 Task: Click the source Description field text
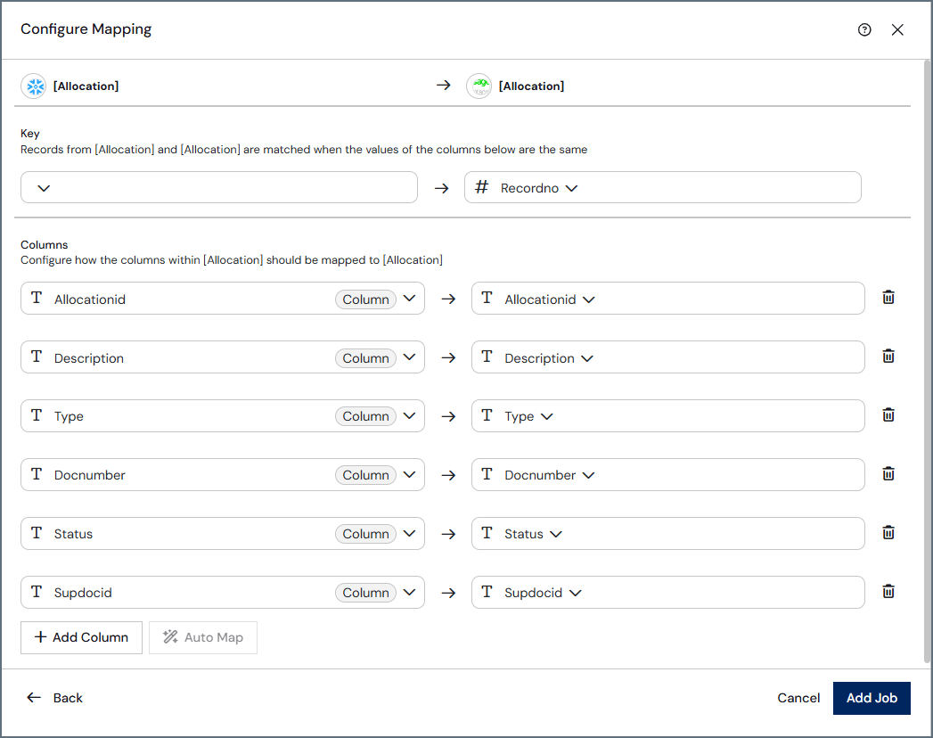click(x=88, y=358)
